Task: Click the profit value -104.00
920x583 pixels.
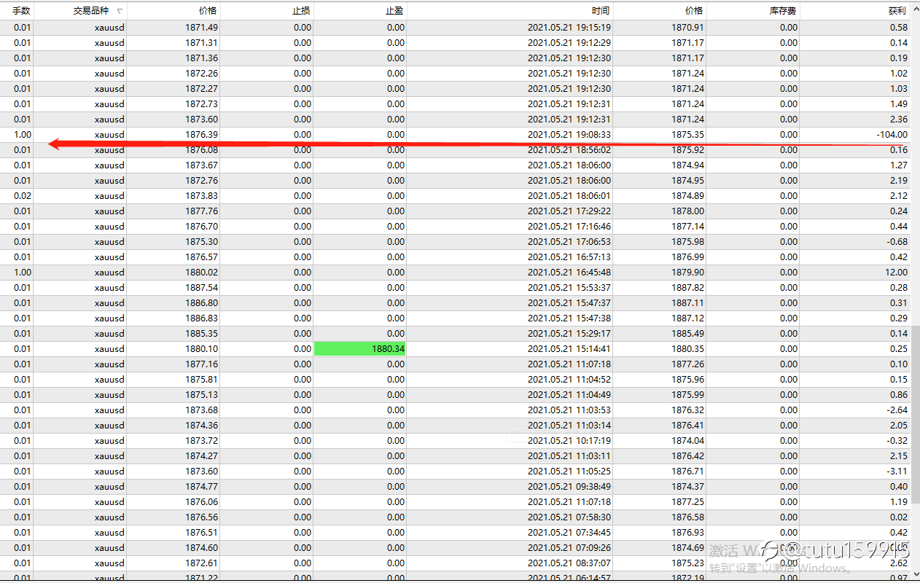Action: point(892,135)
